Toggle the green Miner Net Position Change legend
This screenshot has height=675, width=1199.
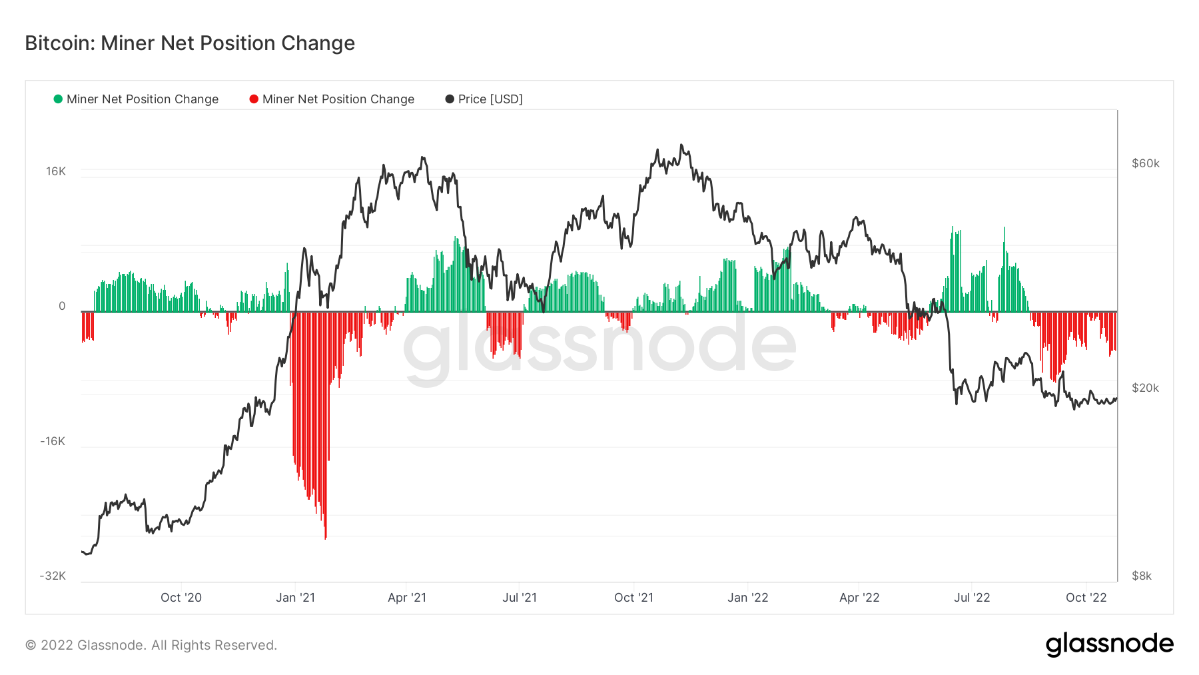coord(136,99)
